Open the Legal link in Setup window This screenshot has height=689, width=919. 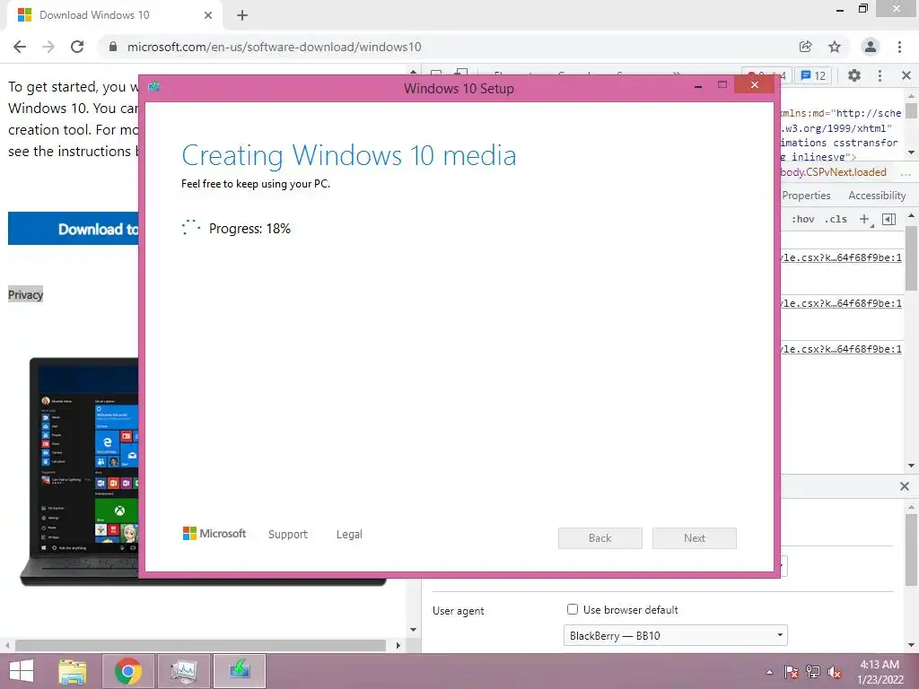tap(349, 535)
